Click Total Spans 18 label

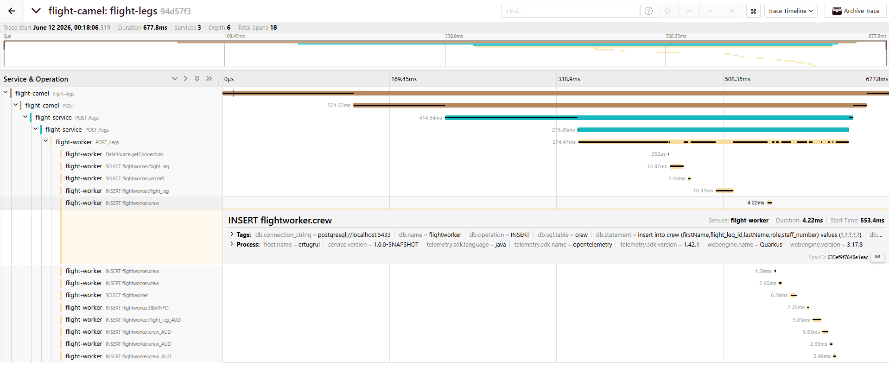[x=257, y=27]
